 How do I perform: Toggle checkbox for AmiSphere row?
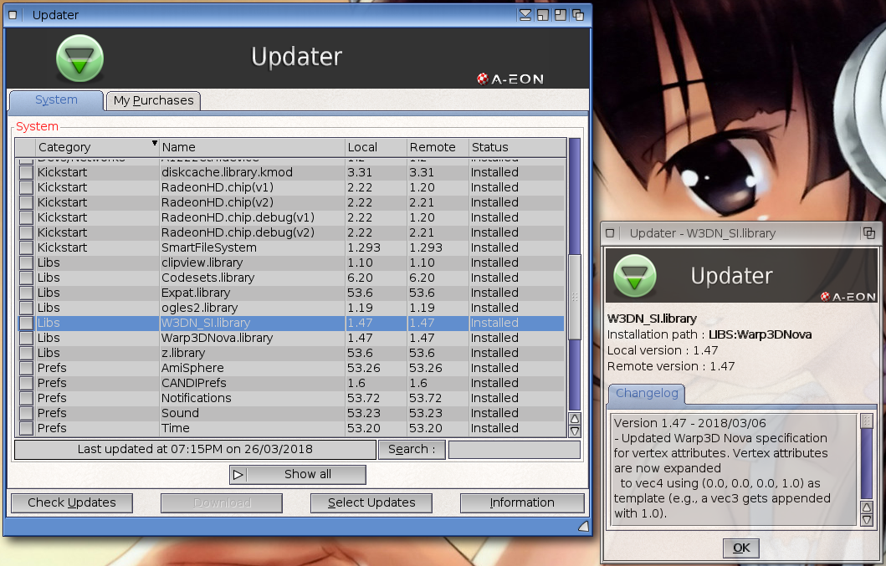(x=26, y=368)
